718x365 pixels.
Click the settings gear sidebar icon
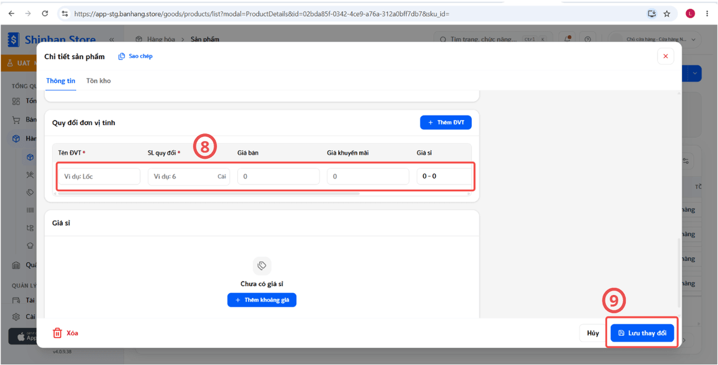click(x=16, y=317)
